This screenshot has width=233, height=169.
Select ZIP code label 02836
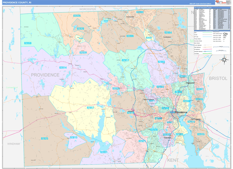tap(77, 16)
